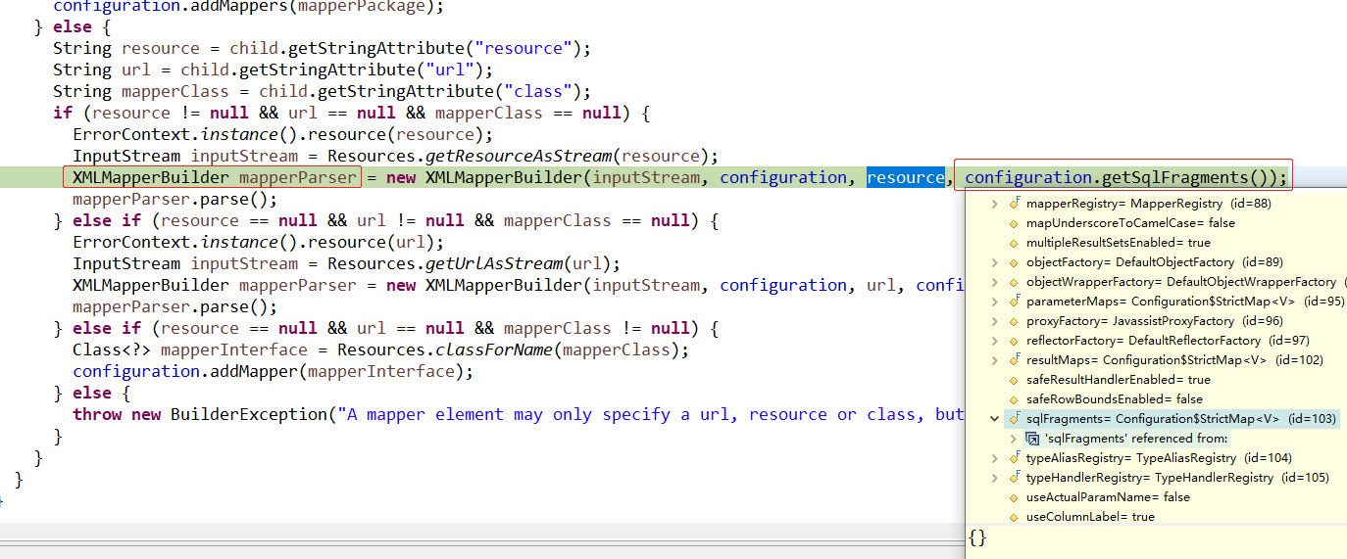Image resolution: width=1347 pixels, height=559 pixels.
Task: Expand the typeHandlerRegistry node
Action: click(x=995, y=478)
